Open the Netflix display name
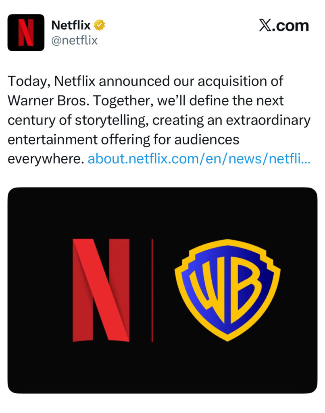Viewport: 325px width, 413px height. (x=71, y=26)
